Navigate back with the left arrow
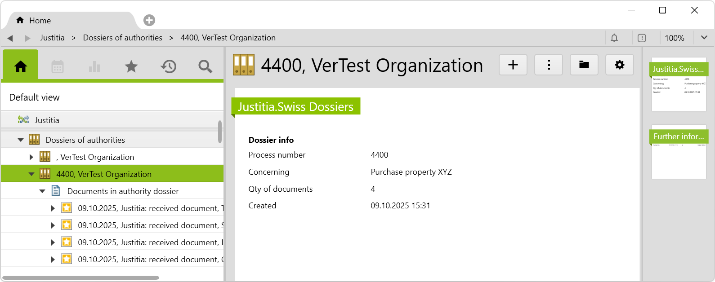 pyautogui.click(x=10, y=38)
